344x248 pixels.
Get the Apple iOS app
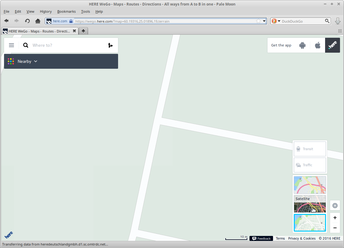pyautogui.click(x=318, y=45)
